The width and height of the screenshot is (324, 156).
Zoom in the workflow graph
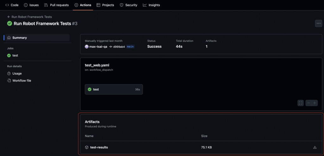tap(315, 103)
